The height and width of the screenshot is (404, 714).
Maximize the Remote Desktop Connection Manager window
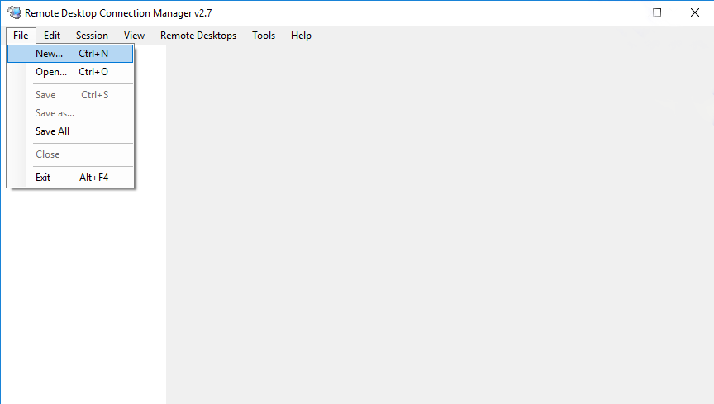[657, 12]
